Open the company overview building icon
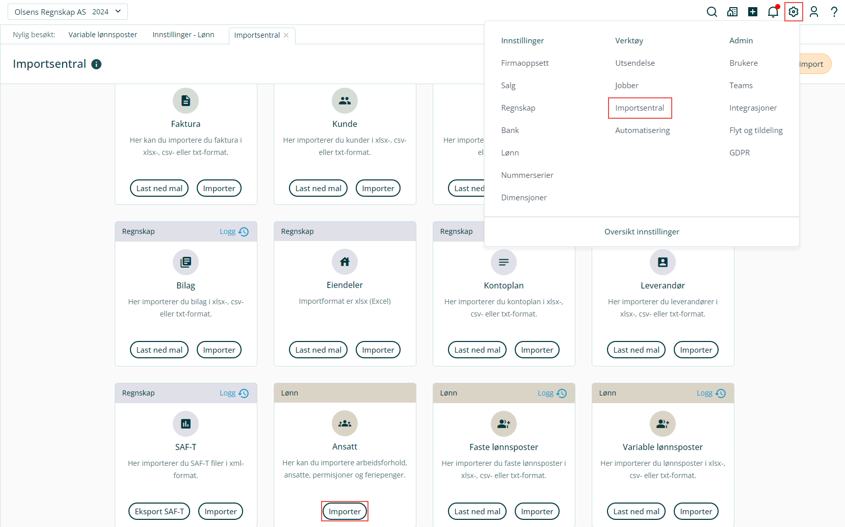Image resolution: width=845 pixels, height=527 pixels. (x=732, y=12)
